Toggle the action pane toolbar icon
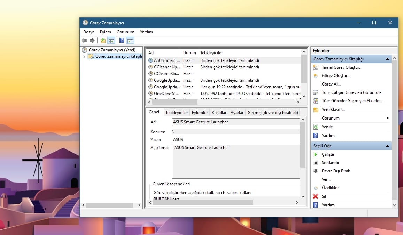The height and width of the screenshot is (235, 403). click(x=130, y=41)
